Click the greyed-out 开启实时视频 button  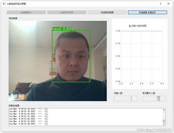67,12
